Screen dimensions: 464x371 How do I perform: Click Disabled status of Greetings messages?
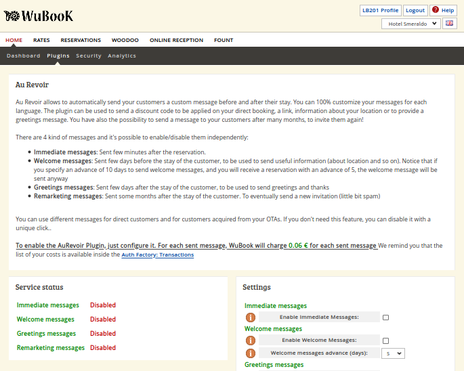click(x=103, y=334)
